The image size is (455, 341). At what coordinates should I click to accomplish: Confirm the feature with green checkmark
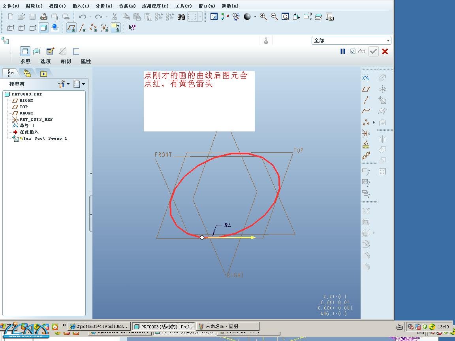pos(373,51)
